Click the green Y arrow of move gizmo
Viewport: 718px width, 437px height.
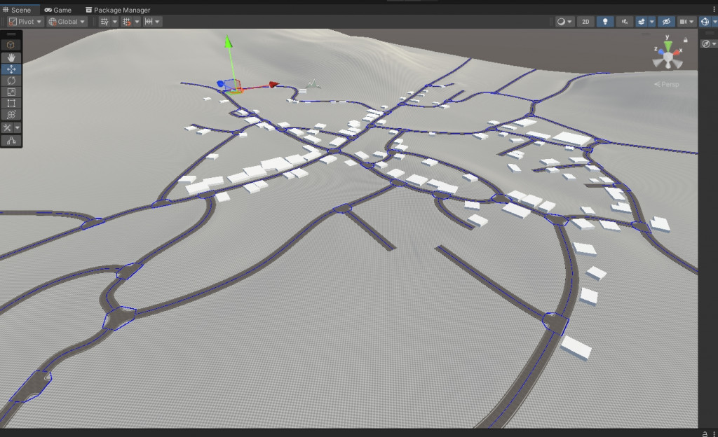point(228,41)
